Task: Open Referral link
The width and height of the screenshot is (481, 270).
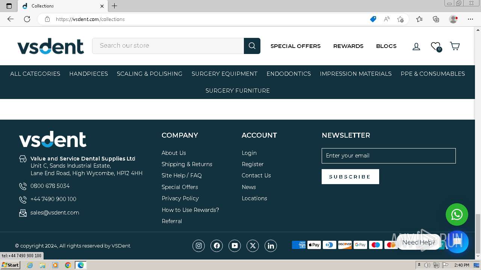Action: click(172, 221)
